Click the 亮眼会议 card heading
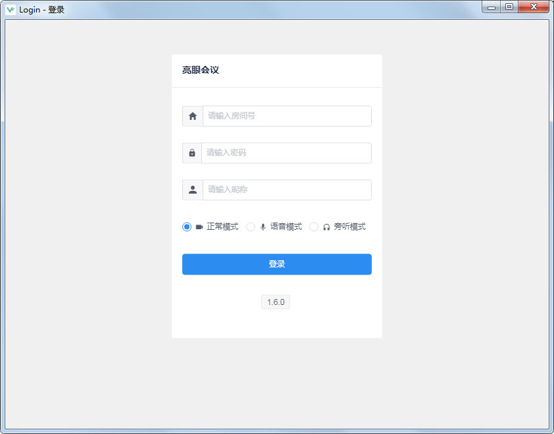This screenshot has width=554, height=434. [201, 70]
